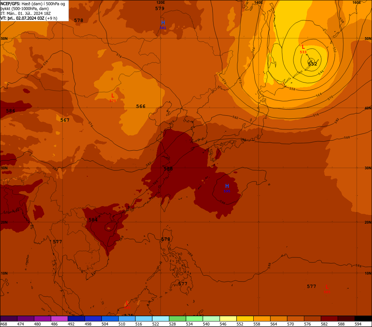Screen dimensions: 372x327
Task: Select the yellow swatch between 546 and 552
Action: (x=228, y=318)
